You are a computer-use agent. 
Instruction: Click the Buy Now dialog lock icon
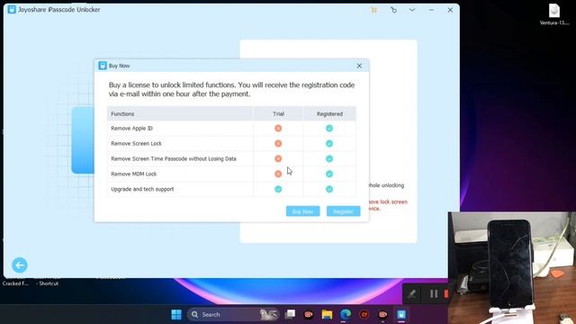103,66
